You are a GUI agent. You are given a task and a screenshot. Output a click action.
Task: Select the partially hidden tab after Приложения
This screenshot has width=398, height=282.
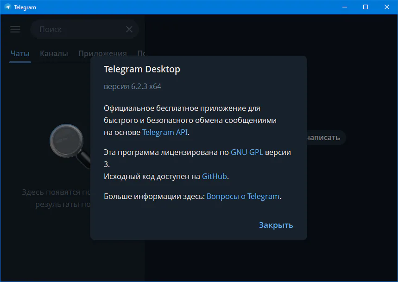(141, 53)
